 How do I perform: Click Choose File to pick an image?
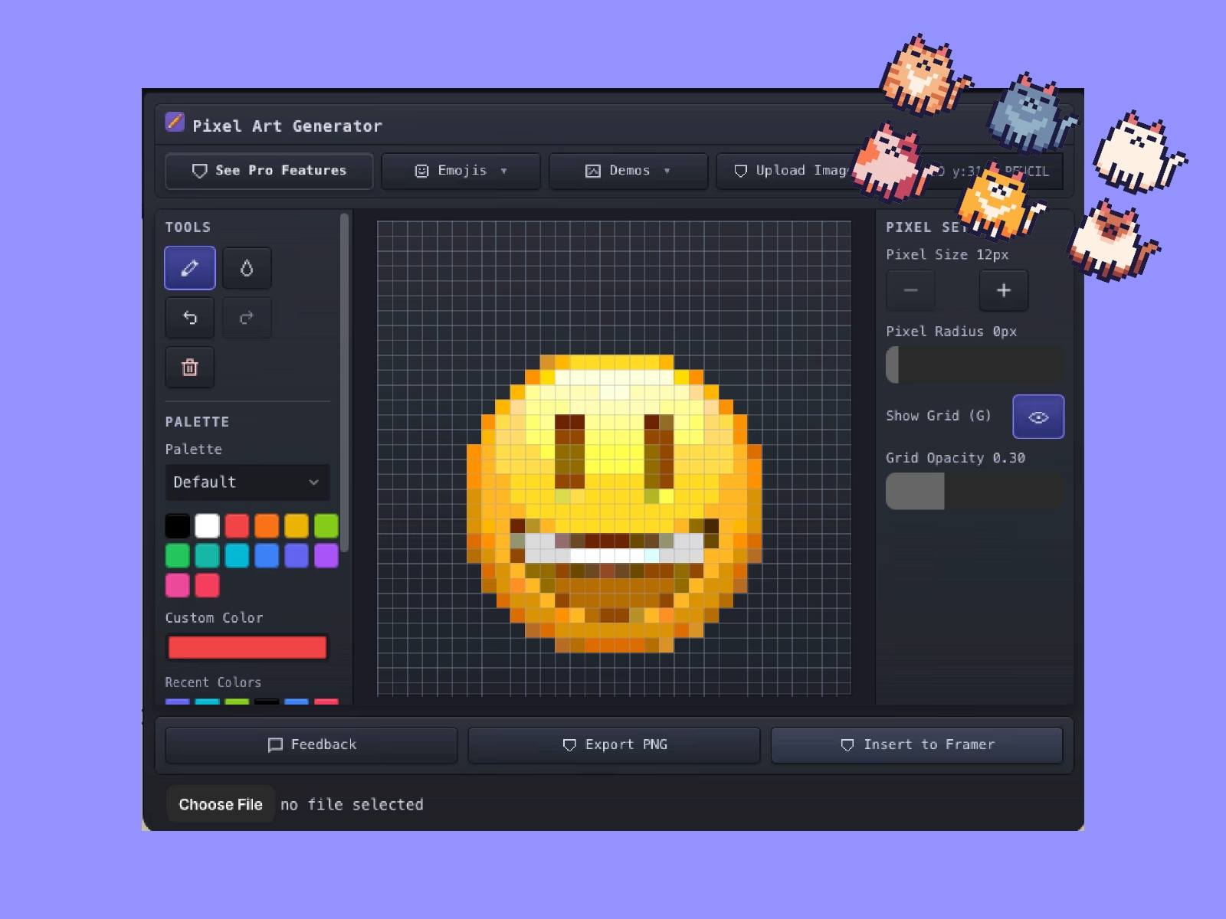[x=220, y=804]
